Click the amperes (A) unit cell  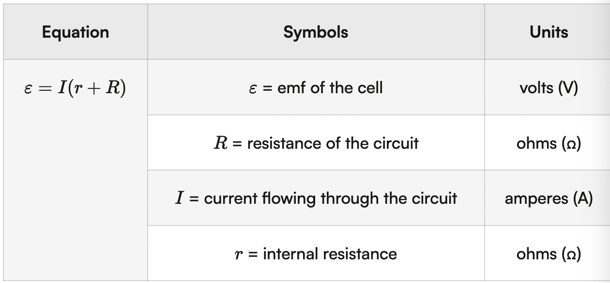(549, 198)
